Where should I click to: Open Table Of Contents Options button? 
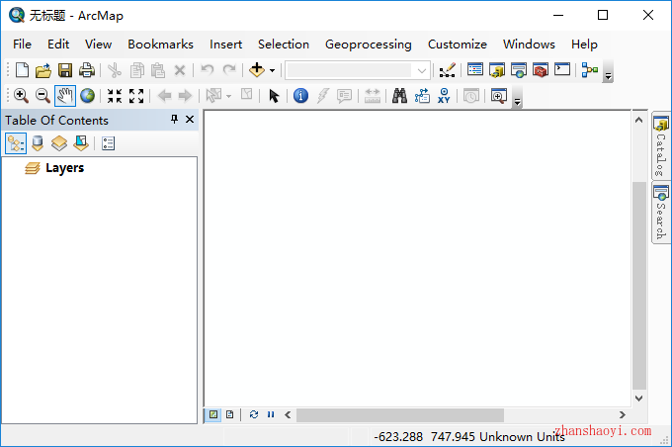point(108,143)
